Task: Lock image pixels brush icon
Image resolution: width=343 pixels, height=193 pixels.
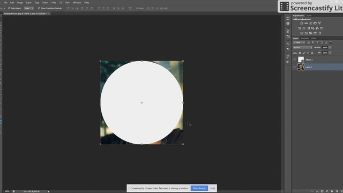Action: coord(304,53)
